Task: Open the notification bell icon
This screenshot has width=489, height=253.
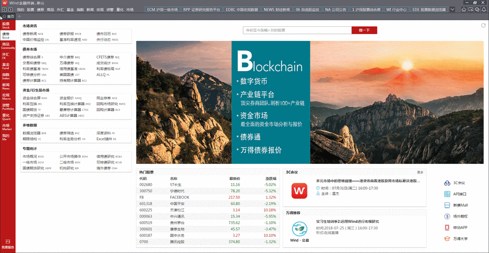Action: pos(484,10)
